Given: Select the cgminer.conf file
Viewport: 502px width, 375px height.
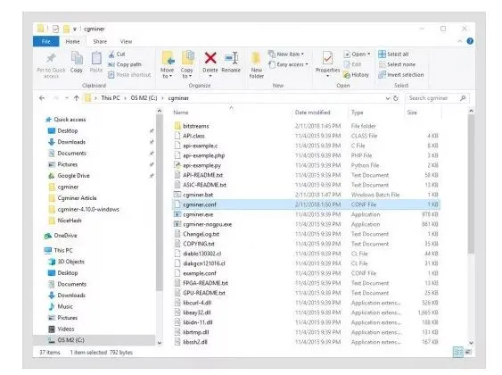Looking at the screenshot, I should pyautogui.click(x=306, y=204).
